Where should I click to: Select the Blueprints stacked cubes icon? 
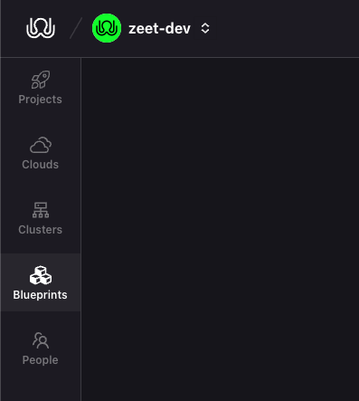coord(41,275)
